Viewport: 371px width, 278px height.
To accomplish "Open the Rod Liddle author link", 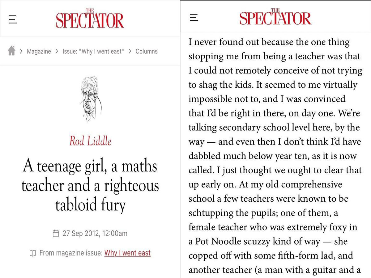I will [90, 141].
